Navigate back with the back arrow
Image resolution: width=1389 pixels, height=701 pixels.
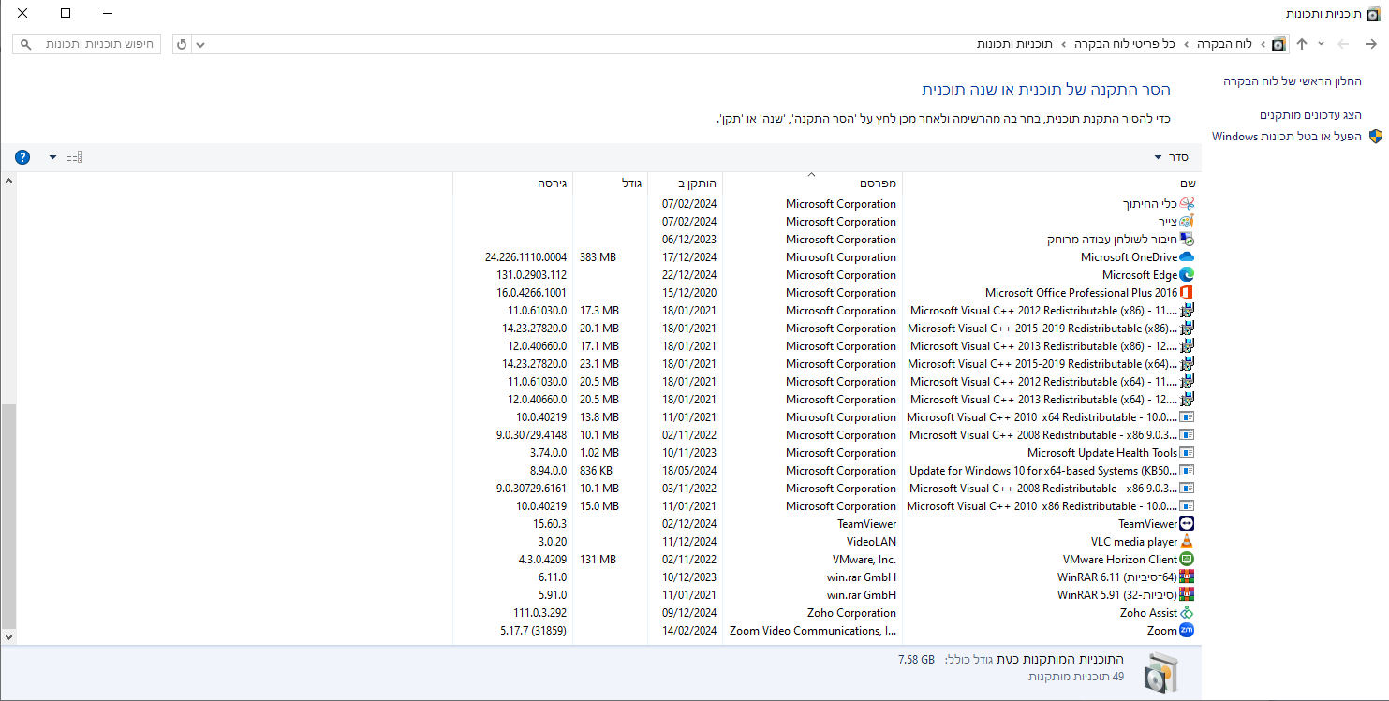pyautogui.click(x=1370, y=44)
